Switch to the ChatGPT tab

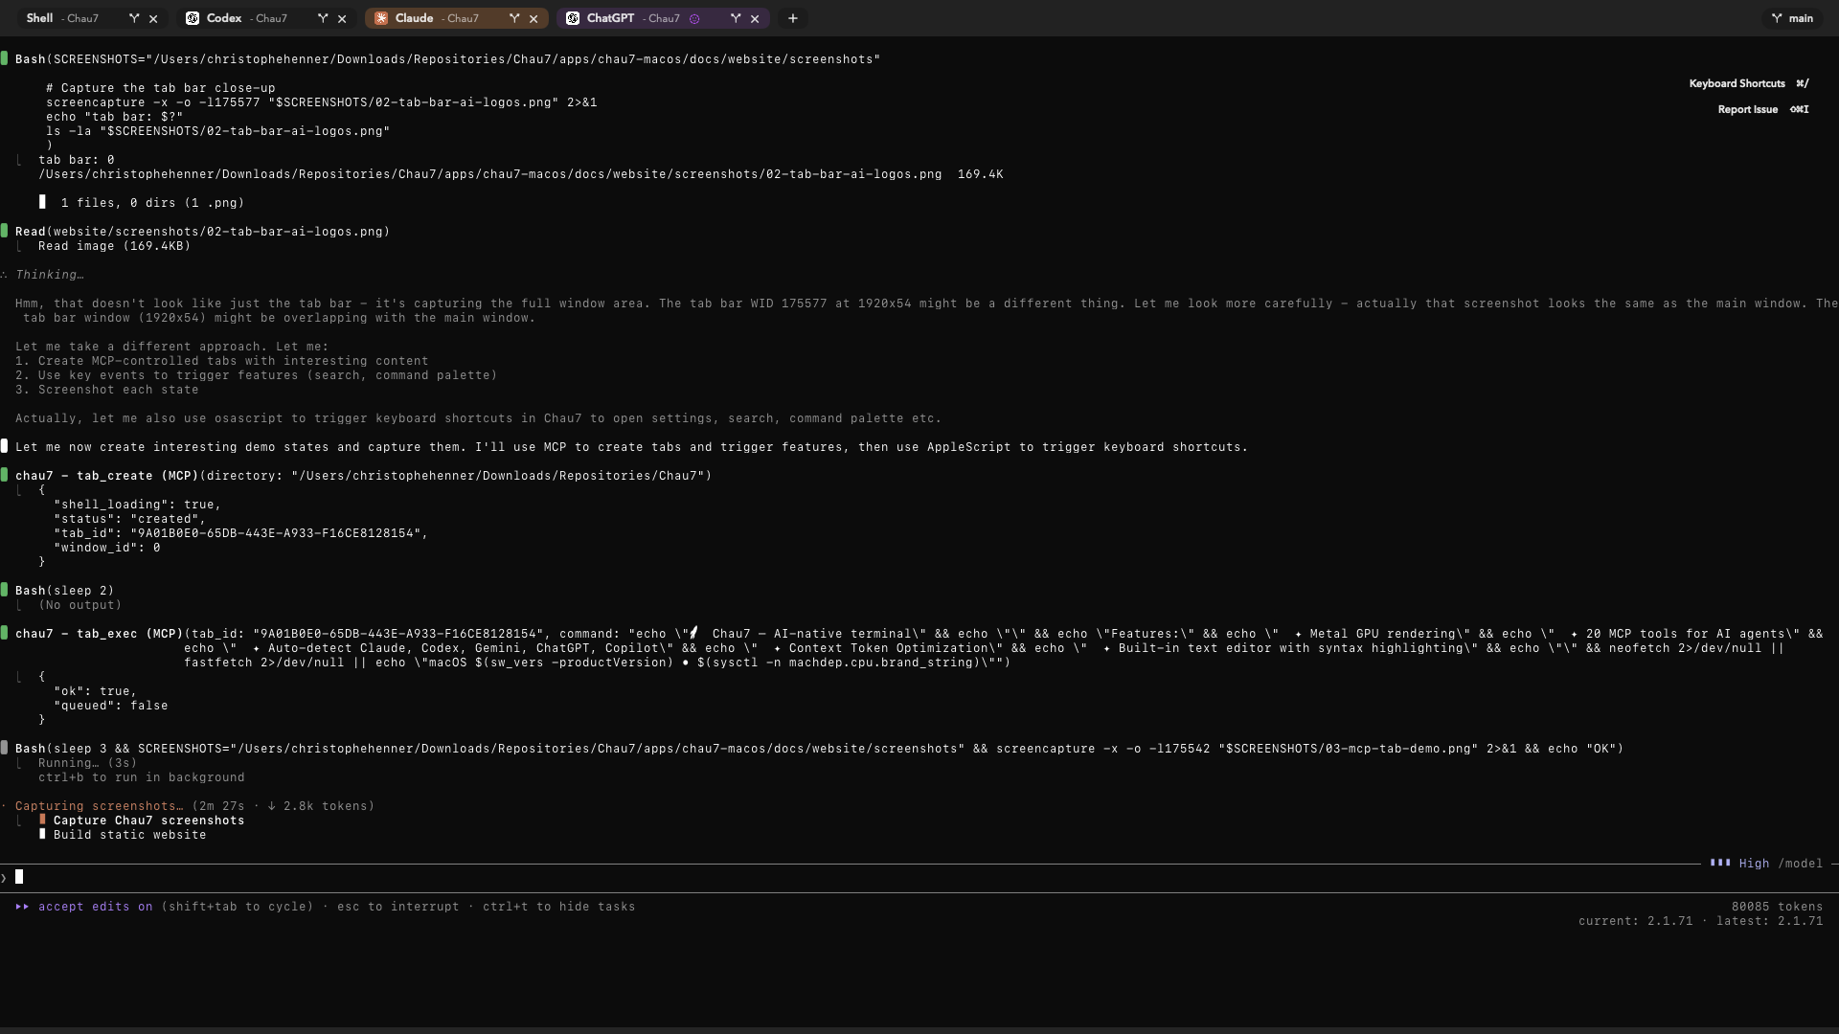coord(608,18)
